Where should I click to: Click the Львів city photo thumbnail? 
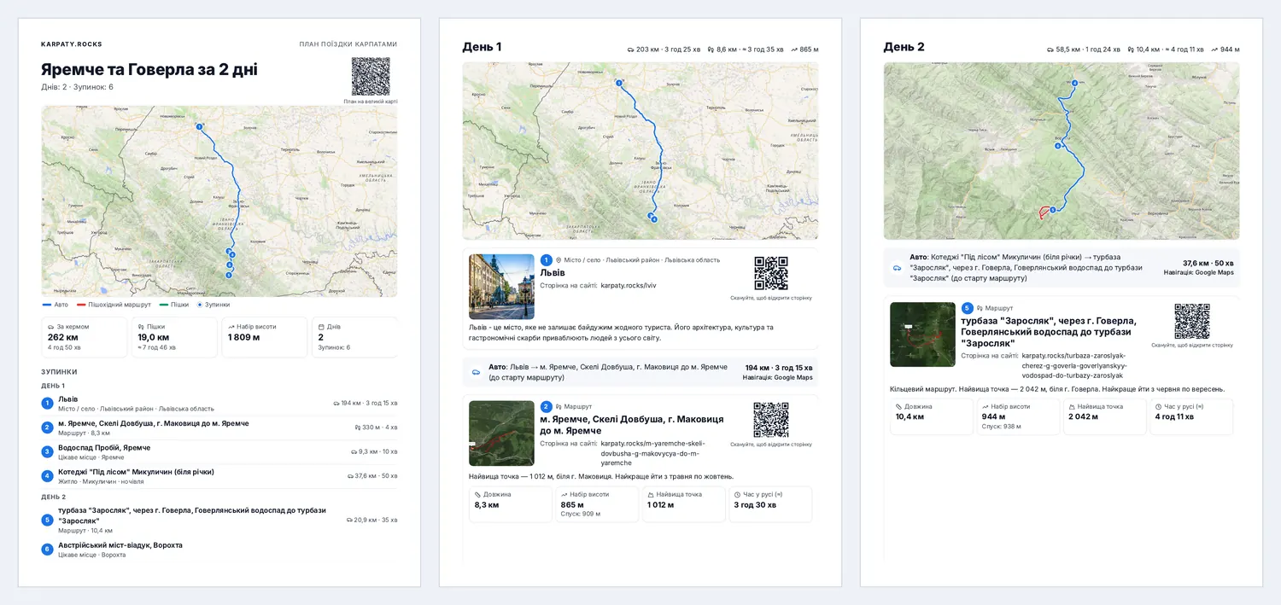pyautogui.click(x=501, y=287)
